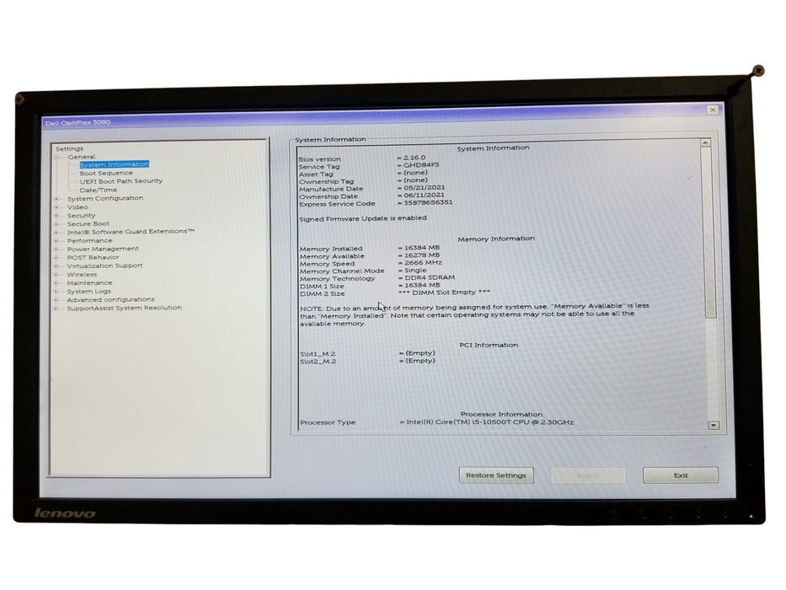
Task: Expand the Secure Boot node
Action: point(56,224)
